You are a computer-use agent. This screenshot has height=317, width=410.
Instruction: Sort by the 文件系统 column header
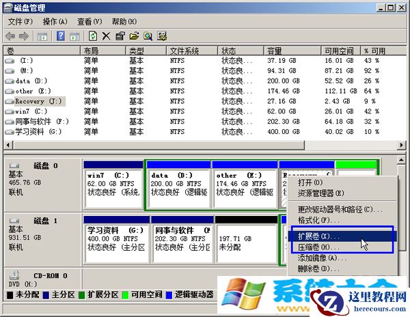(192, 51)
